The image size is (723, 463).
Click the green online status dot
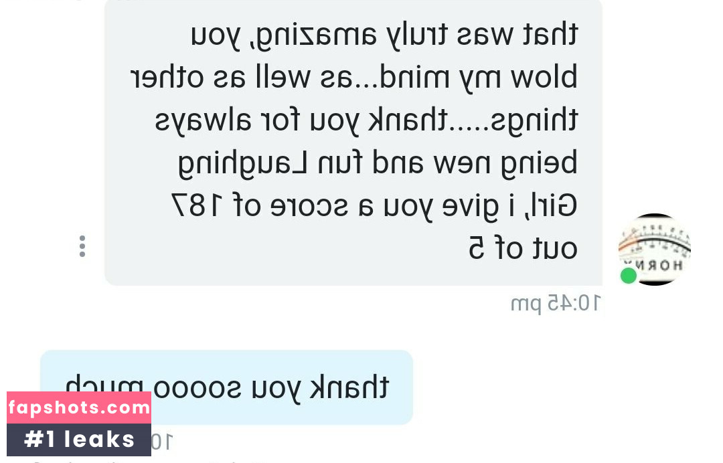click(629, 276)
